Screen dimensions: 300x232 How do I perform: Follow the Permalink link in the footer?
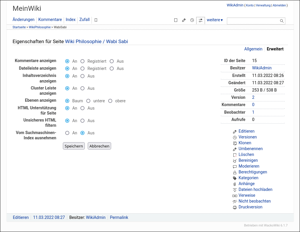(x=119, y=217)
